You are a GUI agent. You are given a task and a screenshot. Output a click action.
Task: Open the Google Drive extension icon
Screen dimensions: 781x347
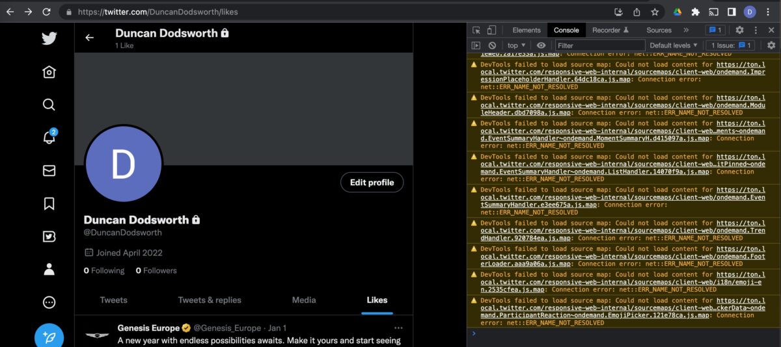677,12
